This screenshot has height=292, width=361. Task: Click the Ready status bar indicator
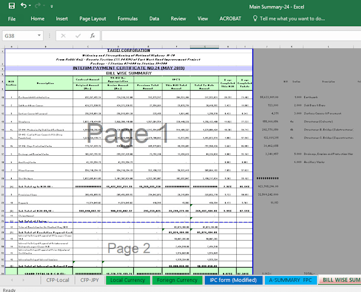coord(9,290)
